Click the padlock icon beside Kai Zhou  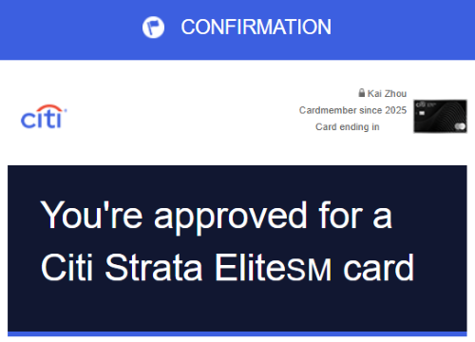362,93
